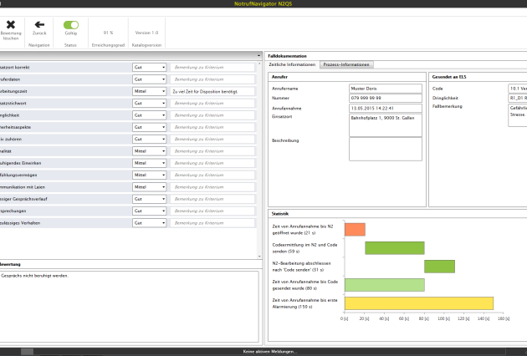Open the Mittel dropdown in 'rbeitungszeit' row
527x356 pixels.
tap(149, 91)
